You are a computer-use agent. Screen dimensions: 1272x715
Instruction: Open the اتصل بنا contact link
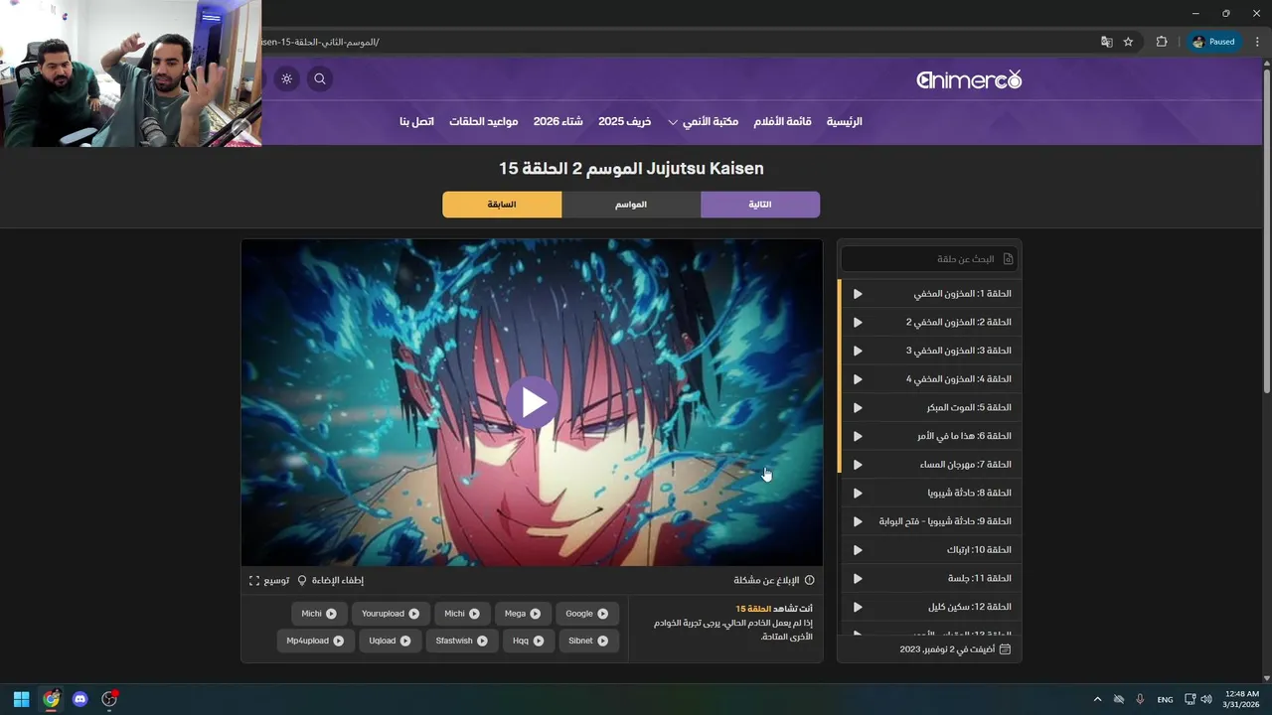416,121
